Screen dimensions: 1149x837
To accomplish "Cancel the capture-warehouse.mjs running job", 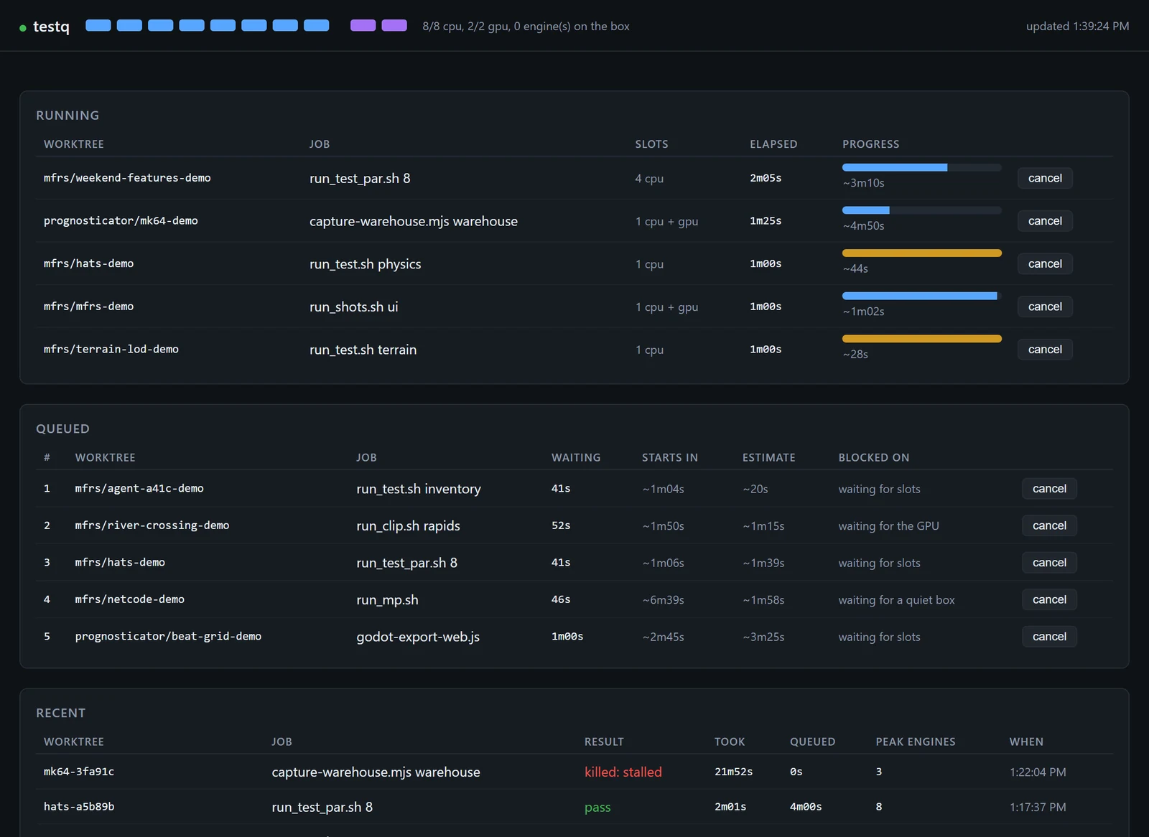I will 1045,221.
